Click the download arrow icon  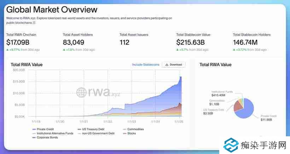167,65
